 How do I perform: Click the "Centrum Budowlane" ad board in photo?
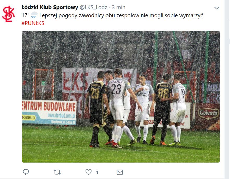point(49,112)
